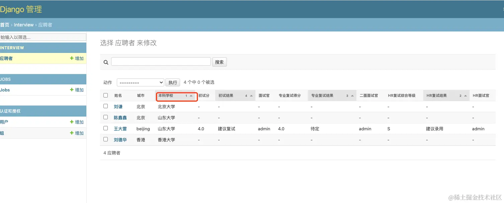Sort by HR复试综合等级 column header
Viewport: 504px width, 203px height.
[x=402, y=95]
